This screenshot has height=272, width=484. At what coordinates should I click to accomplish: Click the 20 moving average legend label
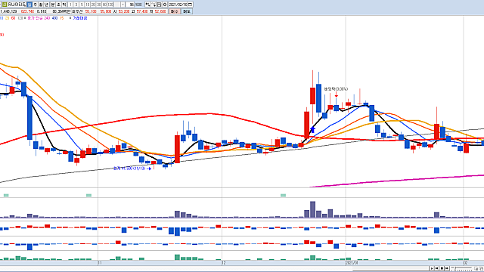click(x=8, y=18)
